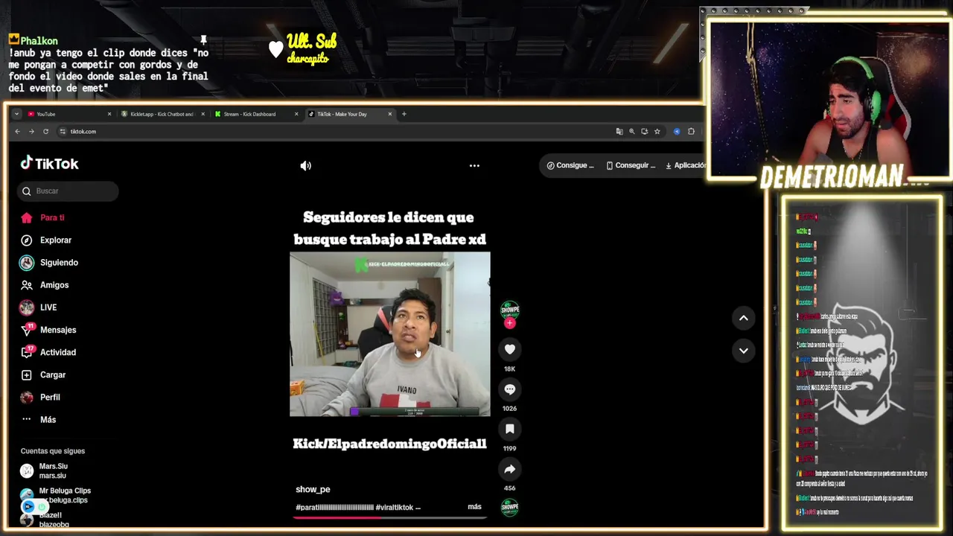Click the Conseguir app button
Image resolution: width=953 pixels, height=536 pixels.
[631, 165]
